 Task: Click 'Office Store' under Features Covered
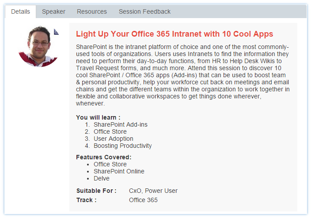(110, 164)
